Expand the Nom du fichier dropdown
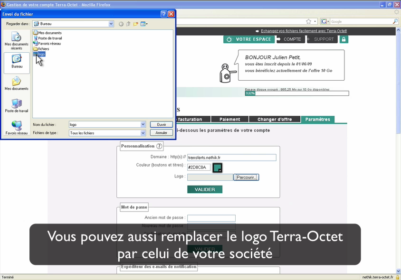 143,124
